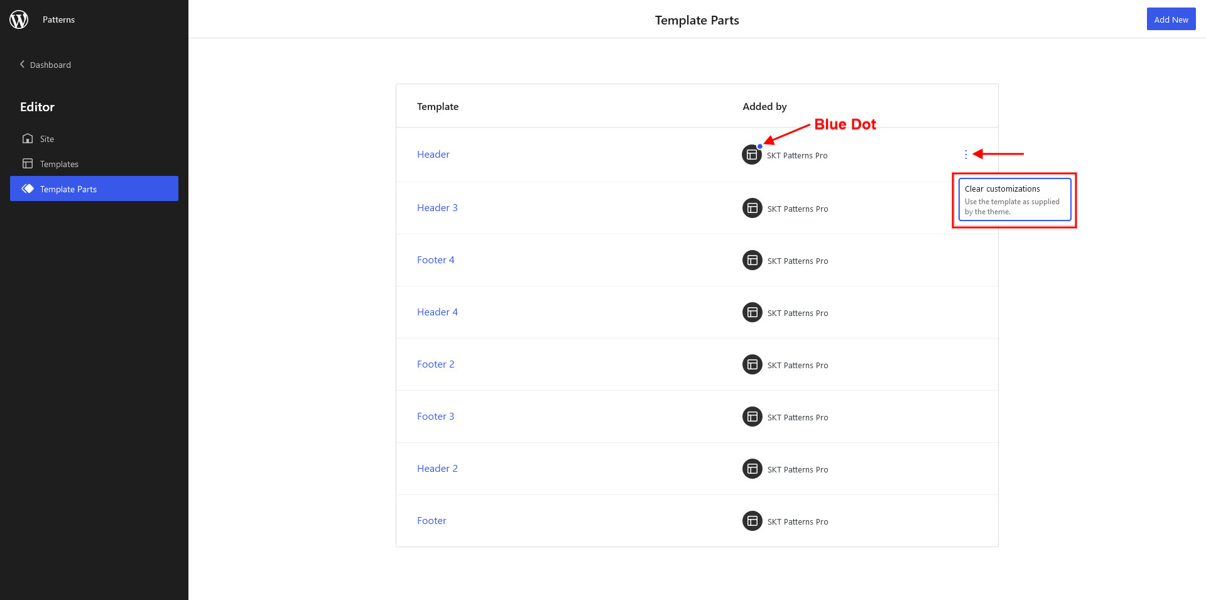Click the WordPress logo icon
Screen dimensions: 1206x600
(19, 19)
